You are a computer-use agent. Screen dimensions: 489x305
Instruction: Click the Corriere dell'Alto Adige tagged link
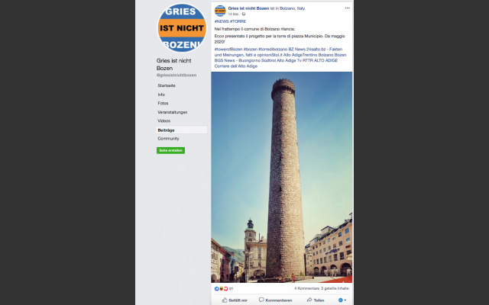tap(236, 66)
